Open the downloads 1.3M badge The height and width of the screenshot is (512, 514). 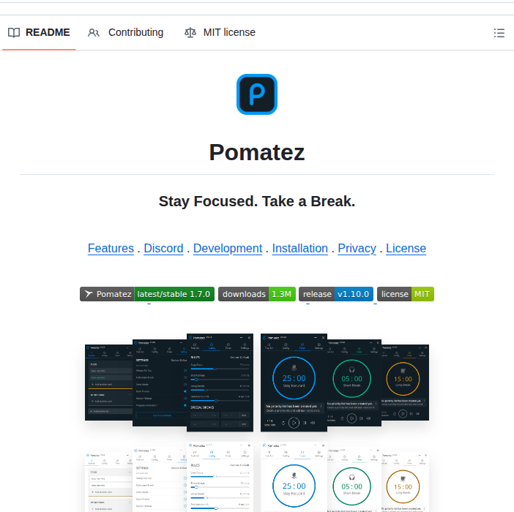[257, 294]
